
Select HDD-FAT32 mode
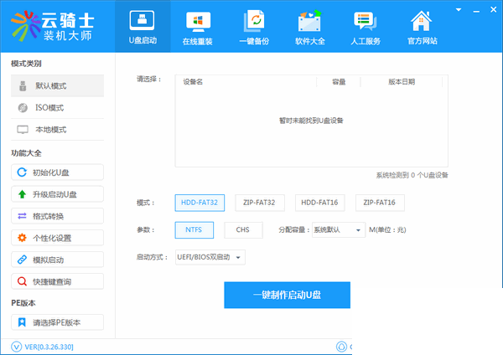pyautogui.click(x=200, y=203)
